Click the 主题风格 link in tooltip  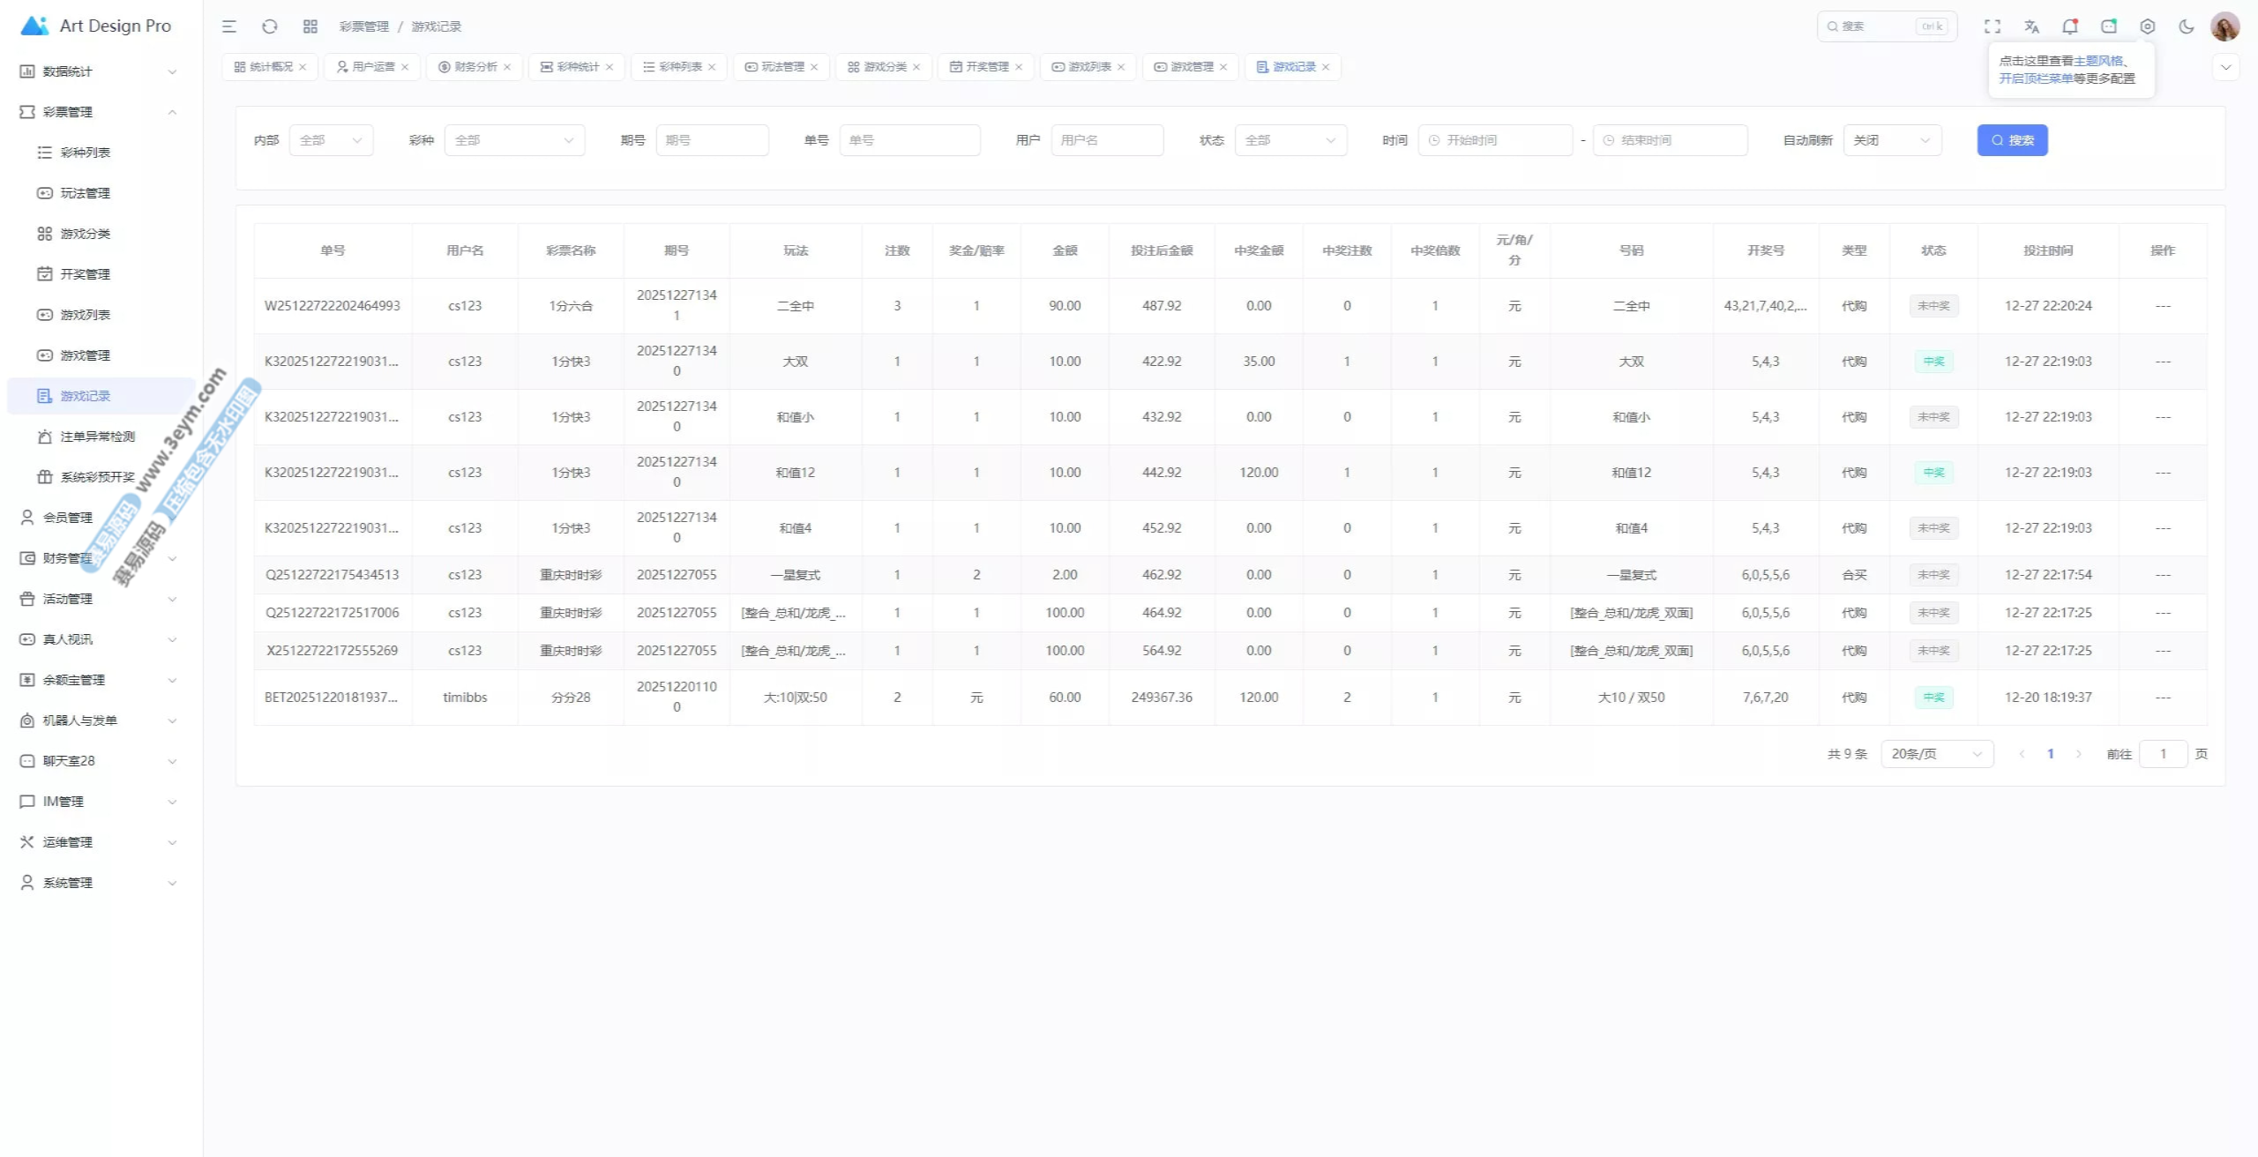point(2098,61)
